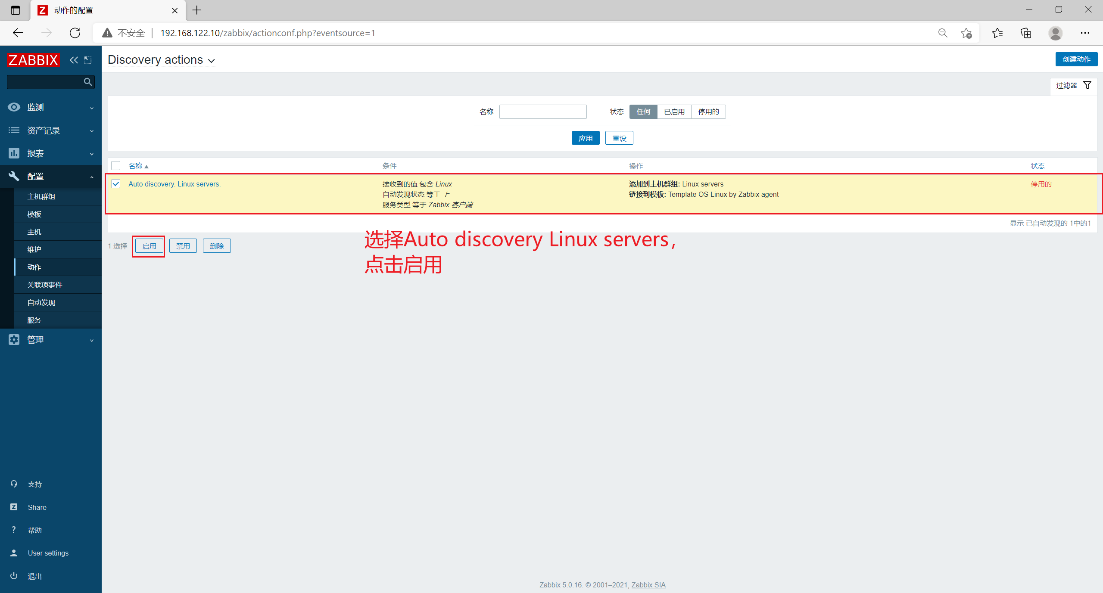The height and width of the screenshot is (593, 1103).
Task: Open browser settings and more menu
Action: point(1085,33)
